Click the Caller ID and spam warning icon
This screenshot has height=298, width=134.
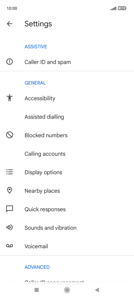pos(9,62)
